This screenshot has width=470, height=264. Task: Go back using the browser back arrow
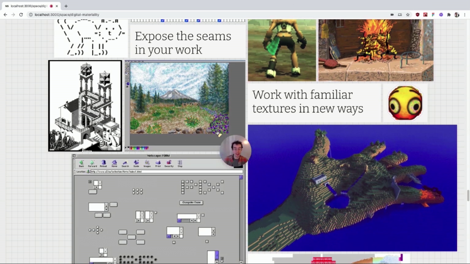(6, 15)
